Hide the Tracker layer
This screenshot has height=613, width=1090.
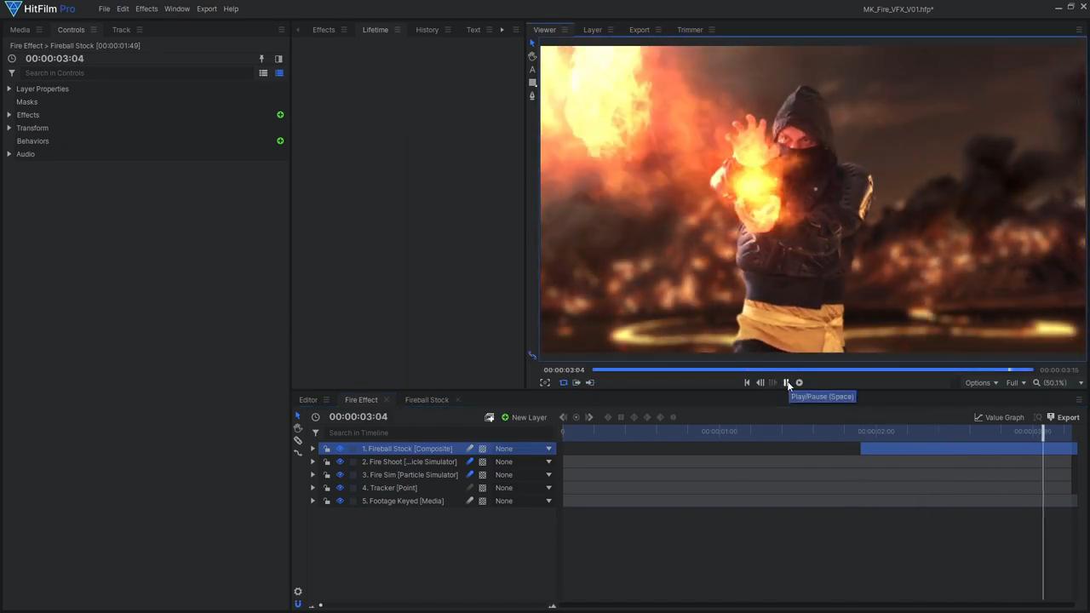340,488
